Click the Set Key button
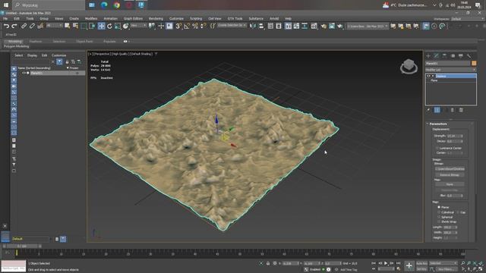Viewport: 486px width, 273px height. click(421, 269)
